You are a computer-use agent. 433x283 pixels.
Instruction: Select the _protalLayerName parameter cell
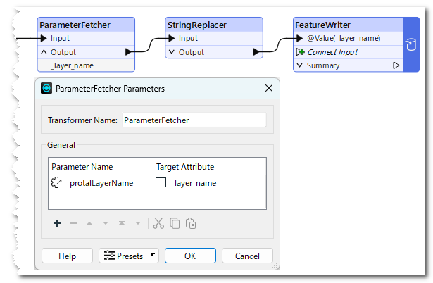(x=101, y=182)
